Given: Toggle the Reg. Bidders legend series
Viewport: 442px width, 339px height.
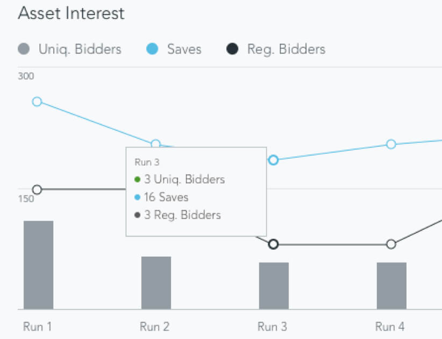Looking at the screenshot, I should (x=276, y=50).
